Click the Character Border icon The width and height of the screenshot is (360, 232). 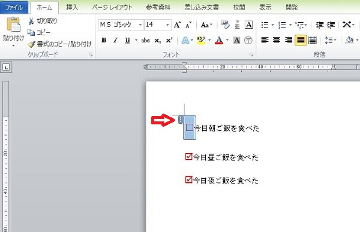point(249,25)
